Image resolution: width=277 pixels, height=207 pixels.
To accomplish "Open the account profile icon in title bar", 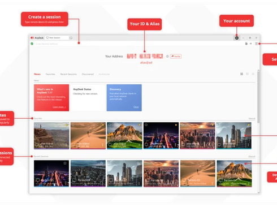I will tap(237, 38).
